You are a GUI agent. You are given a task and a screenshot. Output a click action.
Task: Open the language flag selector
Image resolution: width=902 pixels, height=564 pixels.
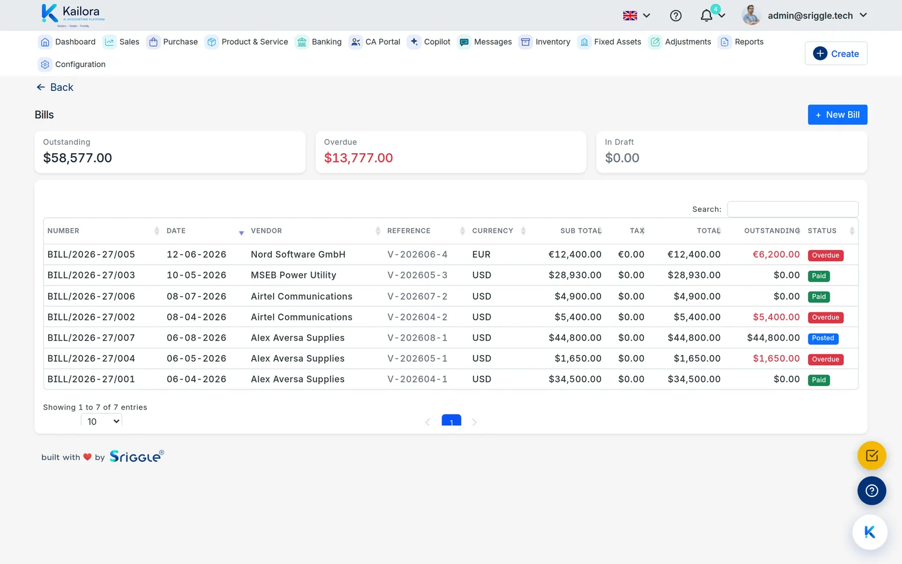coord(636,16)
